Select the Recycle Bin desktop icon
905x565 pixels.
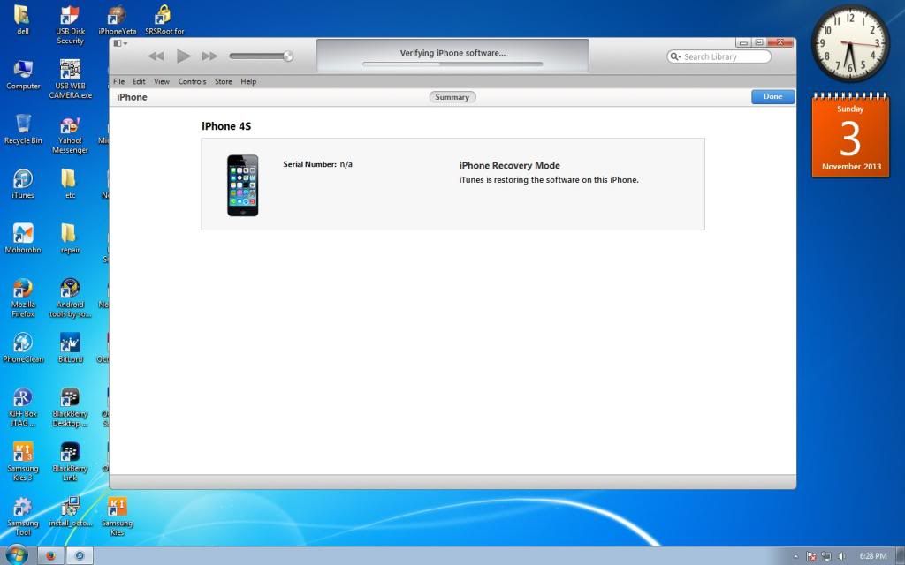click(23, 126)
